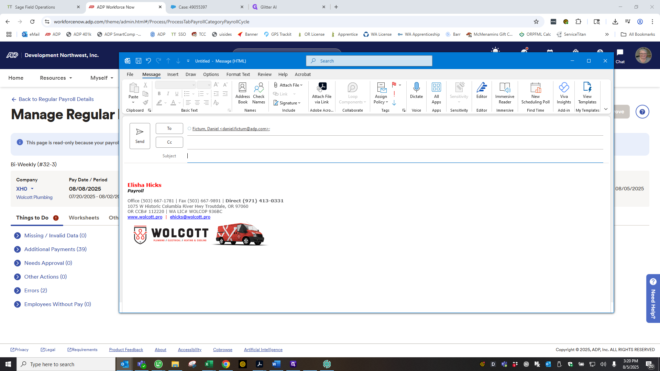The height and width of the screenshot is (371, 660).
Task: Click the Cc button
Action: pos(169,142)
